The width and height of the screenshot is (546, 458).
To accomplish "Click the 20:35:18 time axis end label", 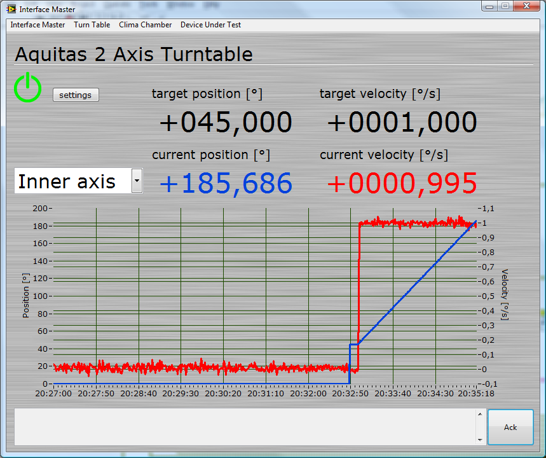I will (475, 394).
